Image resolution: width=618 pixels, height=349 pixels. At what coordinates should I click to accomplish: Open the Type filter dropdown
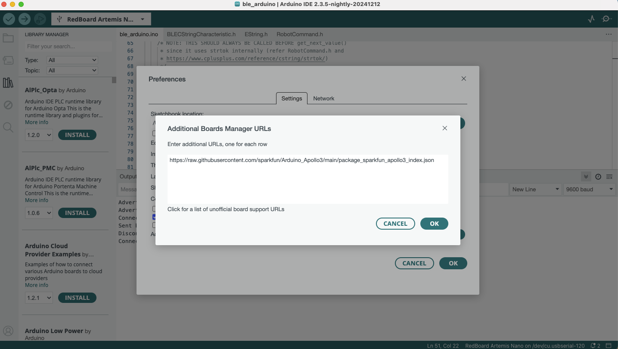tap(72, 60)
